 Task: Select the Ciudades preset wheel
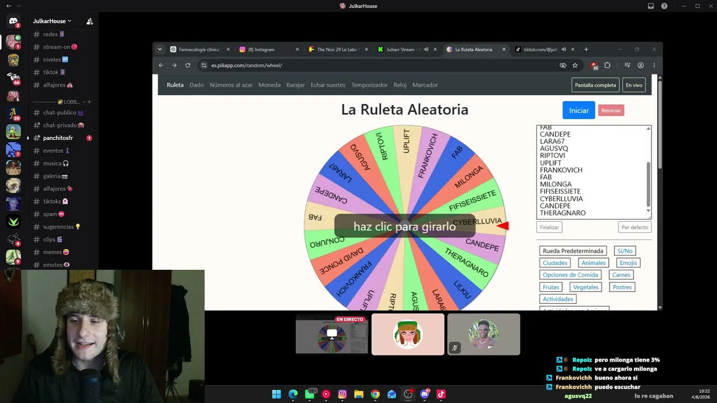555,263
